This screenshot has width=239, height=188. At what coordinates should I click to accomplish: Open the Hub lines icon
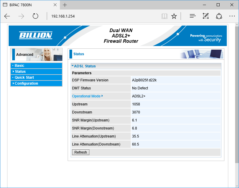click(193, 16)
